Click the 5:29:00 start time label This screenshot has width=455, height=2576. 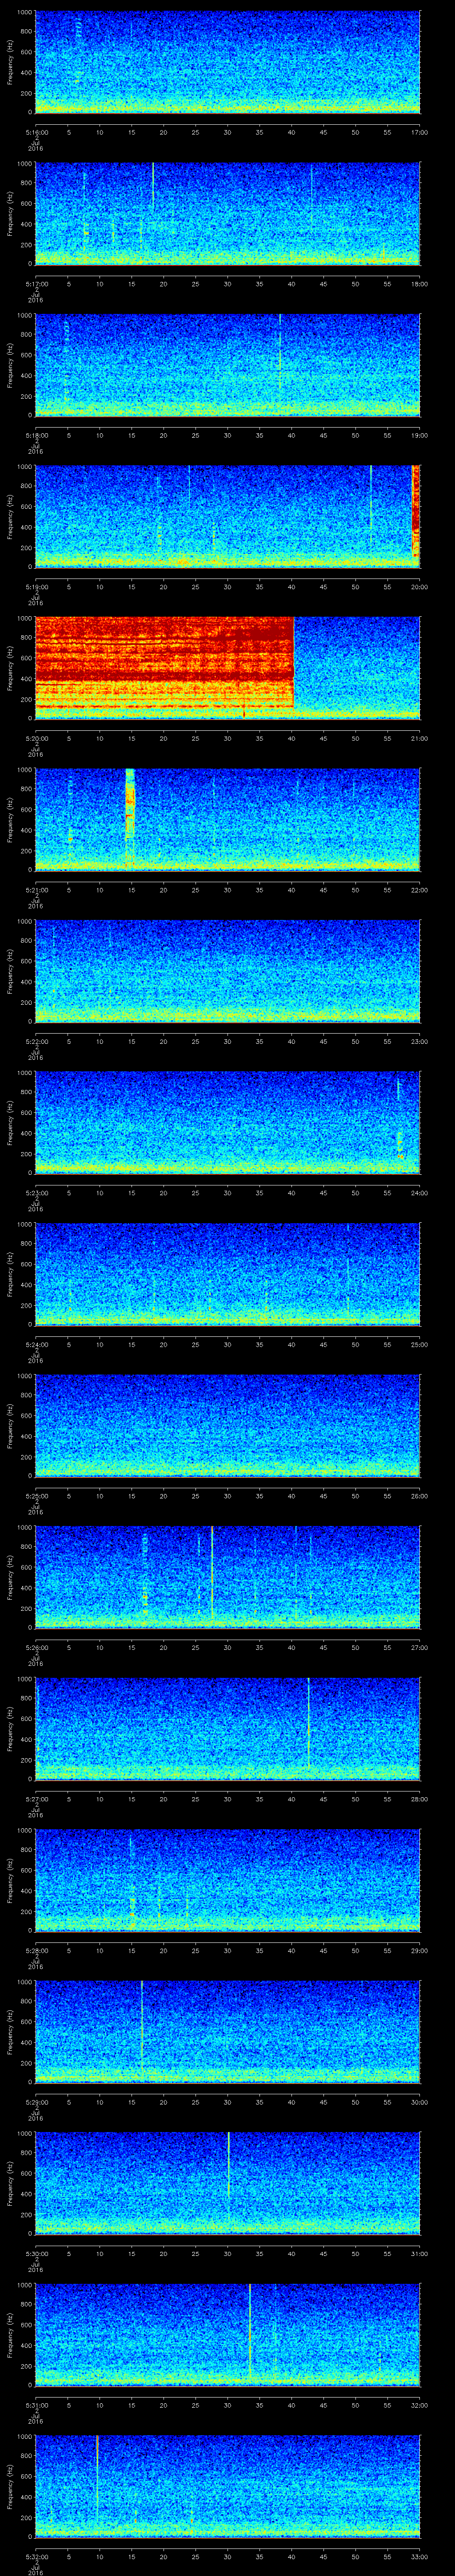(36, 2101)
